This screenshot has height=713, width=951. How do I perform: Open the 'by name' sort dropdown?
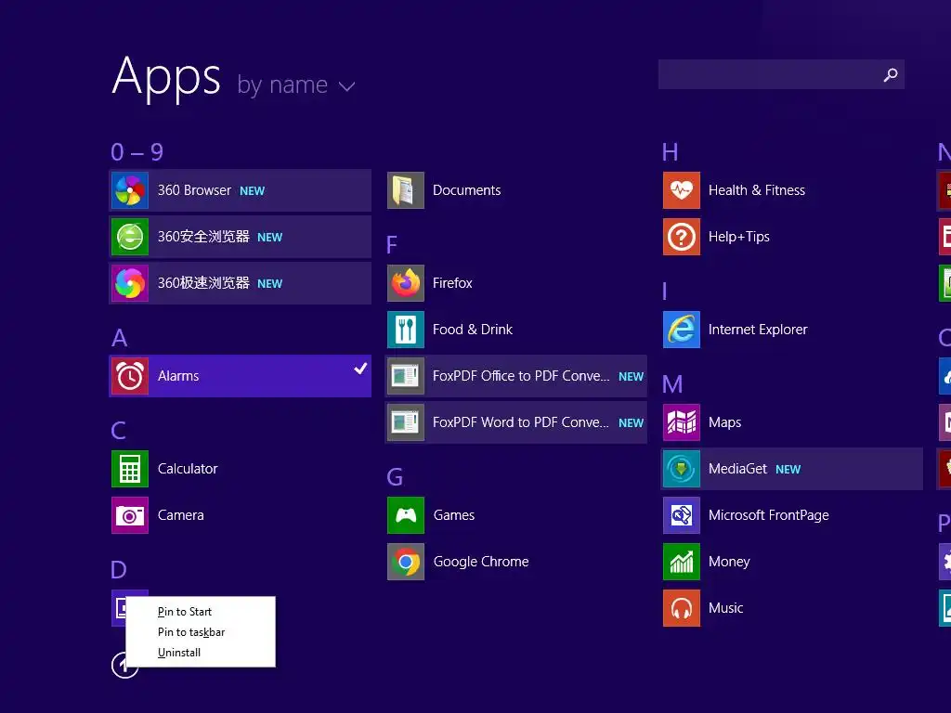point(295,84)
